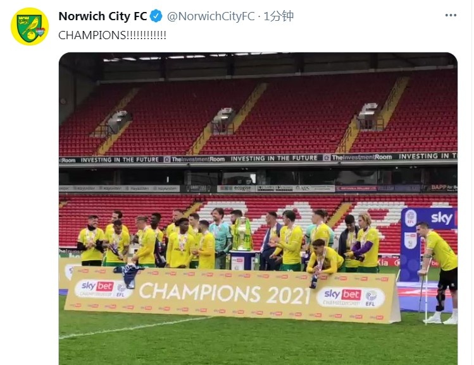Image resolution: width=474 pixels, height=365 pixels.
Task: Click the BAPP advertising sign
Action: pyautogui.click(x=444, y=188)
